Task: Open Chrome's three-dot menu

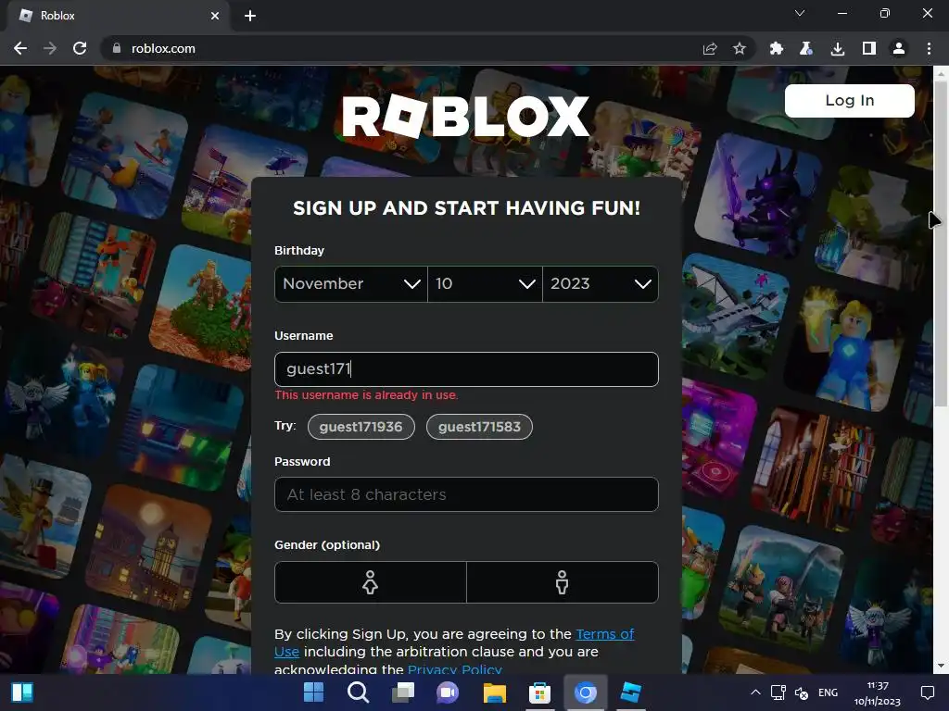Action: tap(929, 48)
